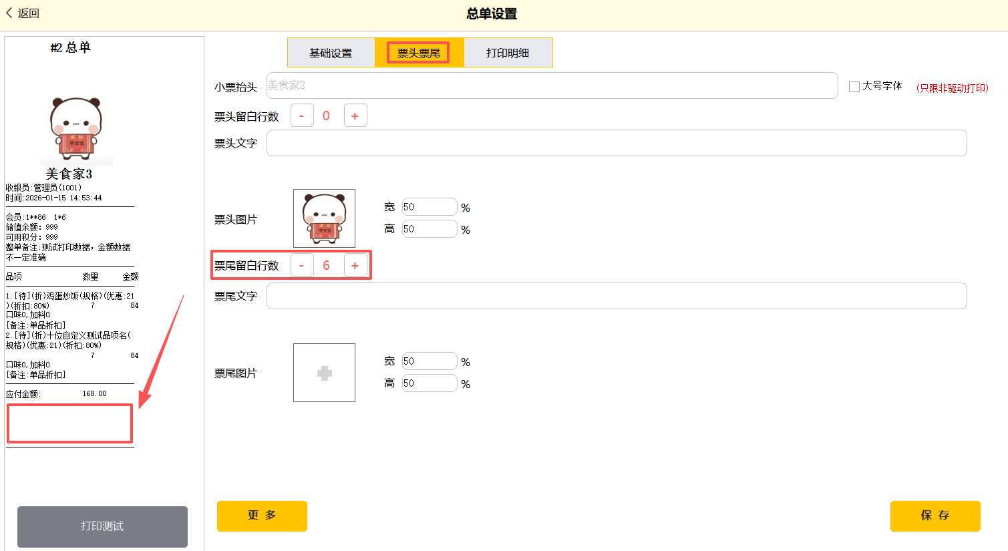This screenshot has width=1008, height=551.
Task: Increase 票尾留白行数 with plus button
Action: [355, 265]
